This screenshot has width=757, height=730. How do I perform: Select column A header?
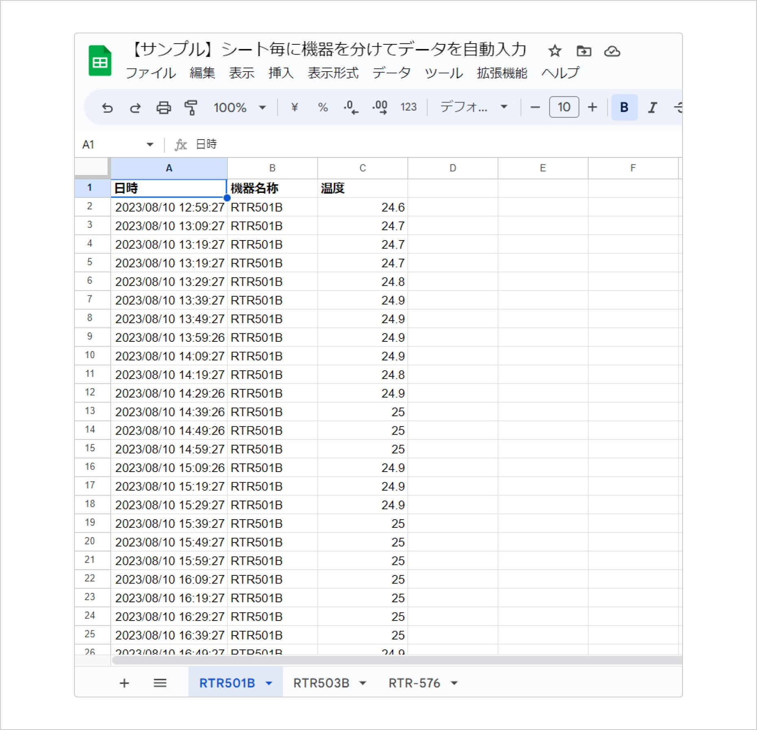coord(169,168)
